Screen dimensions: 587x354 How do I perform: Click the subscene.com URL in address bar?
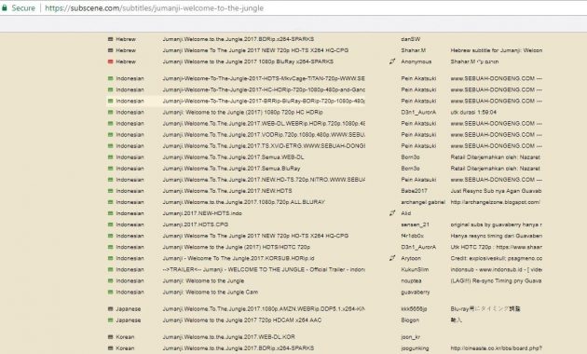154,7
